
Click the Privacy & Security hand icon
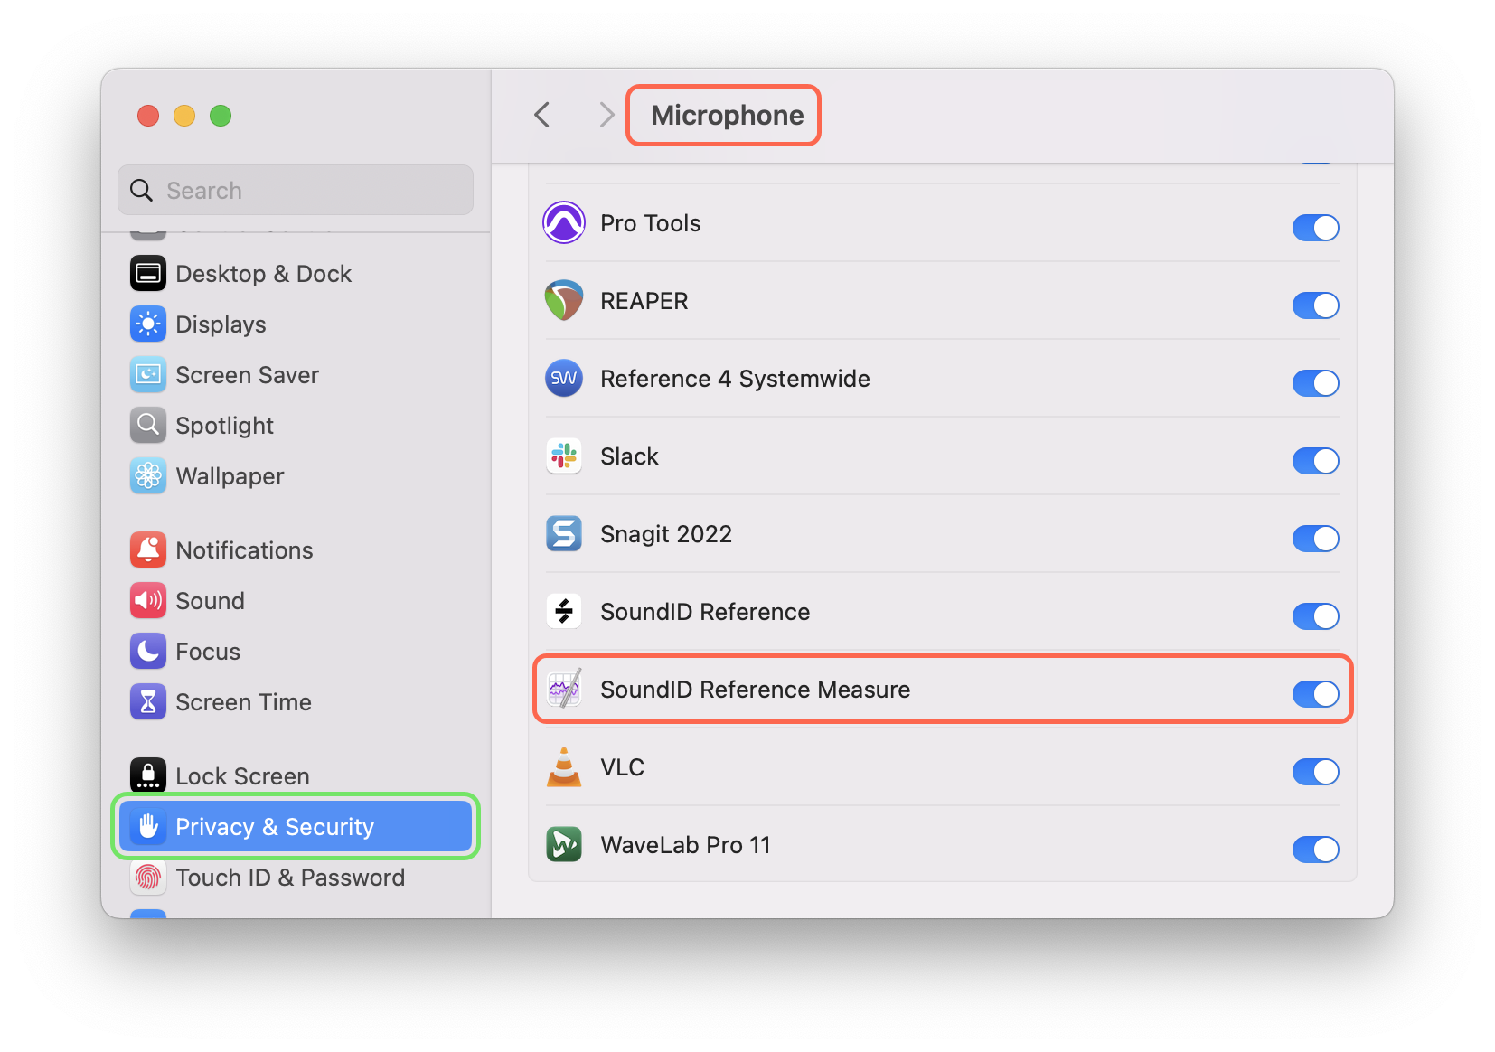click(148, 827)
